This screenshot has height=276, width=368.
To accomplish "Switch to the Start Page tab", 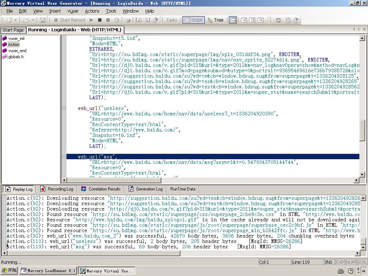I will click(13, 30).
